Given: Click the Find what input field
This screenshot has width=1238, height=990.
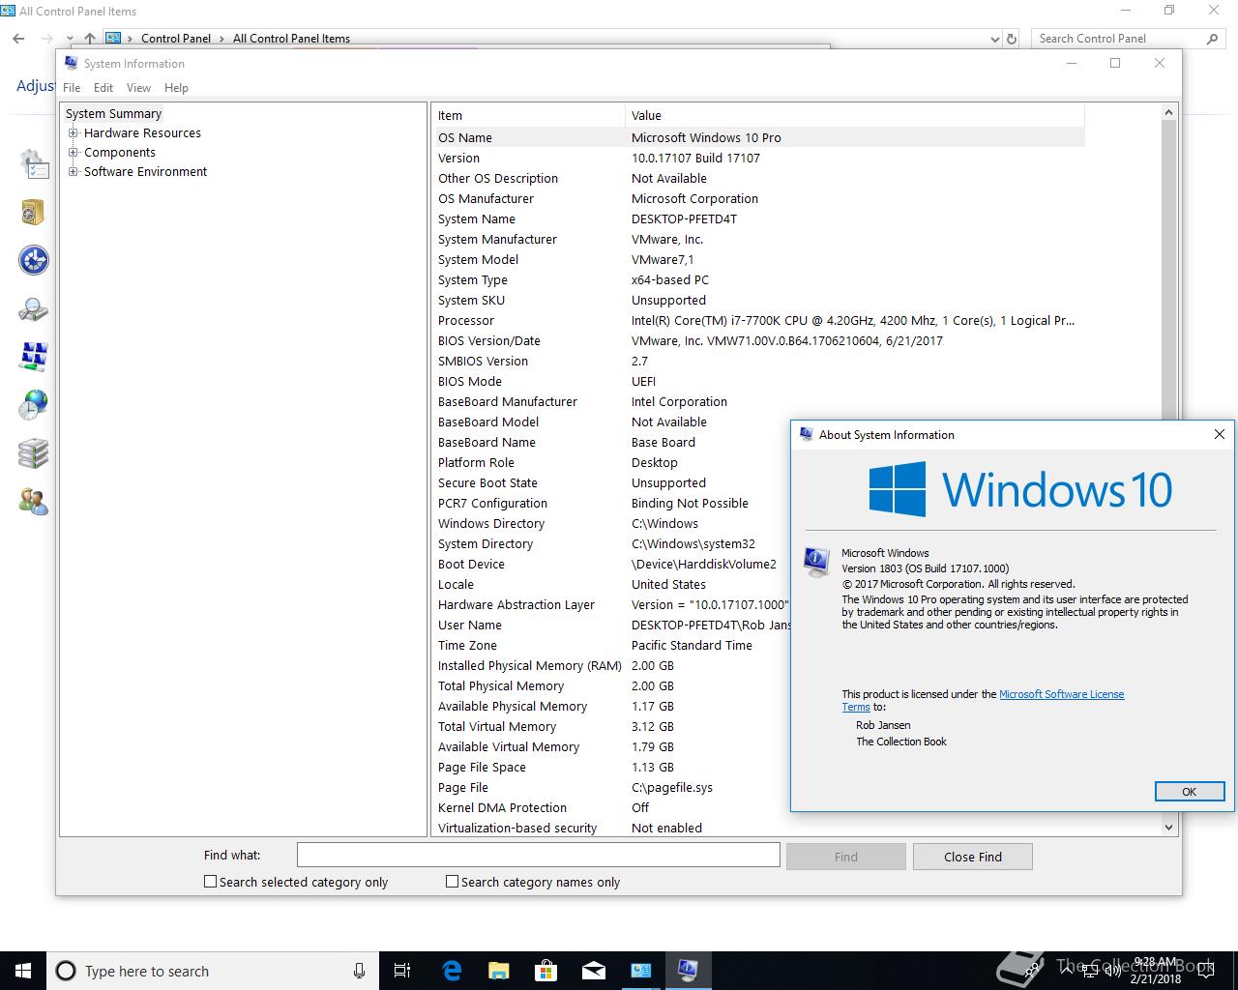Looking at the screenshot, I should (x=538, y=855).
